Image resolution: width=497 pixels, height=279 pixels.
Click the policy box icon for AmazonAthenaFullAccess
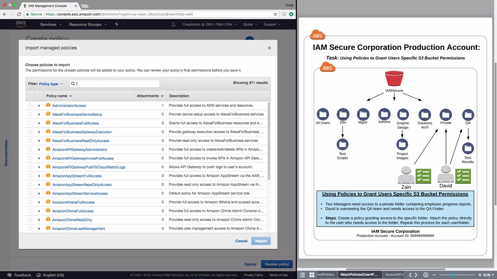click(48, 202)
